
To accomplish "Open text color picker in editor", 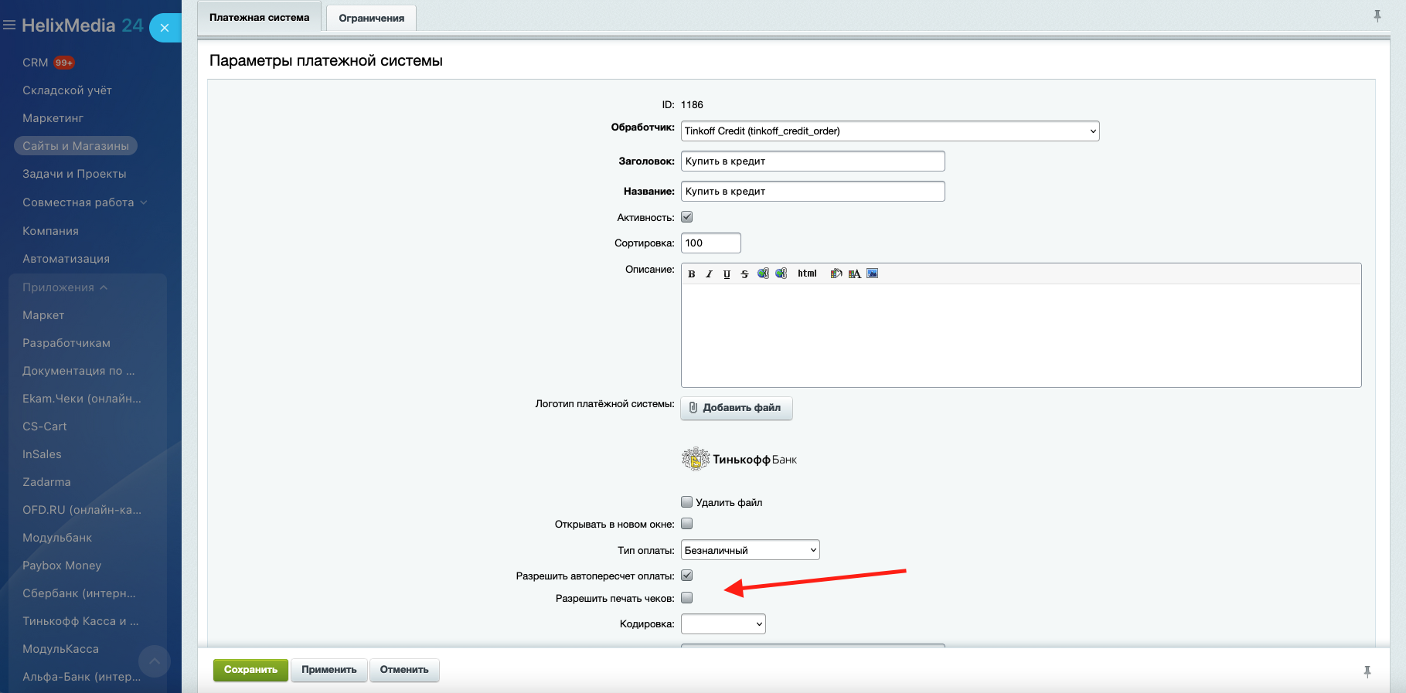I will point(854,273).
